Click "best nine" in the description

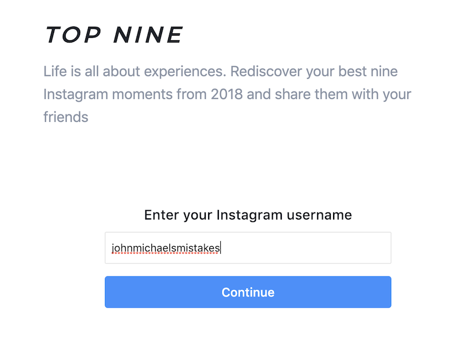tap(368, 72)
